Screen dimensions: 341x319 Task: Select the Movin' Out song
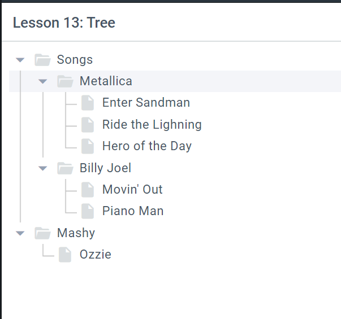[x=132, y=190]
